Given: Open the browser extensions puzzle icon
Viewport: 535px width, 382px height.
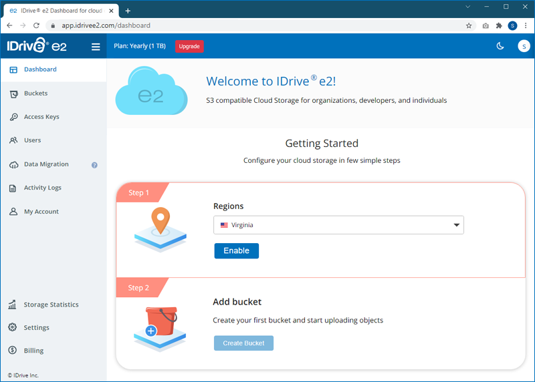Looking at the screenshot, I should 499,25.
